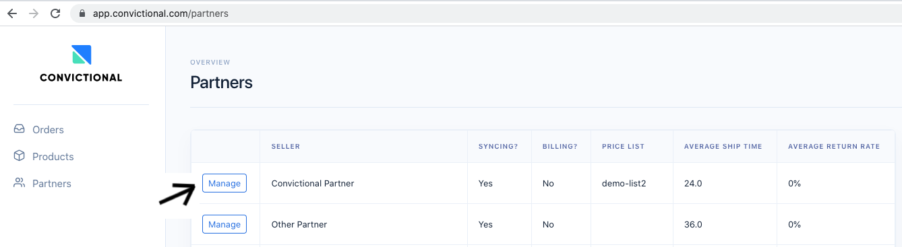Click the Orders inbox icon
The image size is (902, 247).
tap(20, 129)
